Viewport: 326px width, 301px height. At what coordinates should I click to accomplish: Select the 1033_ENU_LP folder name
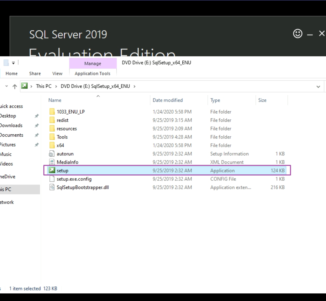point(71,112)
